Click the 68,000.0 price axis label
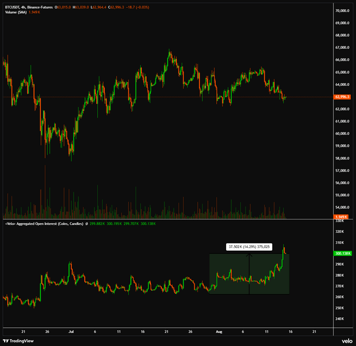Screen dimensions: 356x346 342,35
